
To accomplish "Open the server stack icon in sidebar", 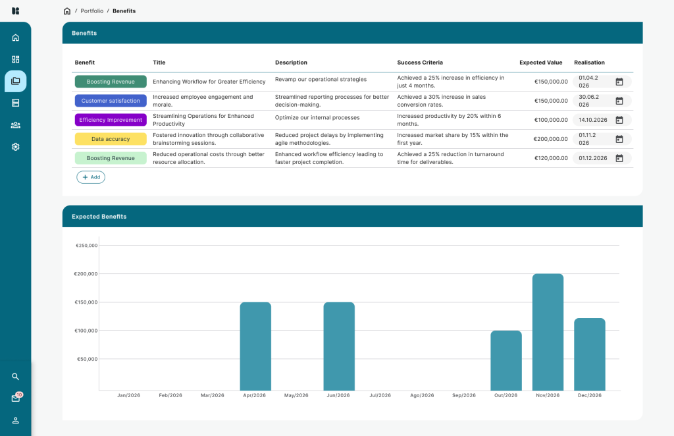I will pyautogui.click(x=16, y=103).
